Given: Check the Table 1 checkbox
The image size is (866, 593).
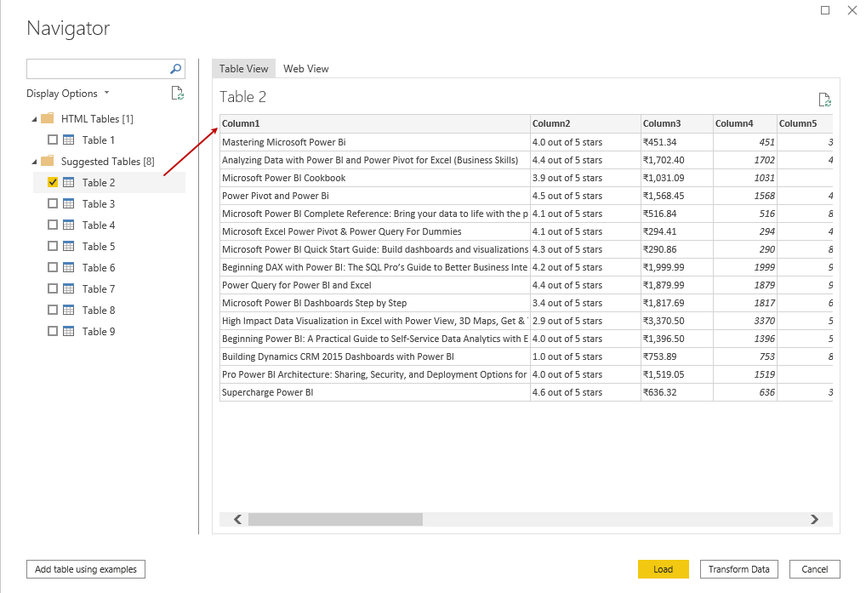Looking at the screenshot, I should (x=53, y=140).
